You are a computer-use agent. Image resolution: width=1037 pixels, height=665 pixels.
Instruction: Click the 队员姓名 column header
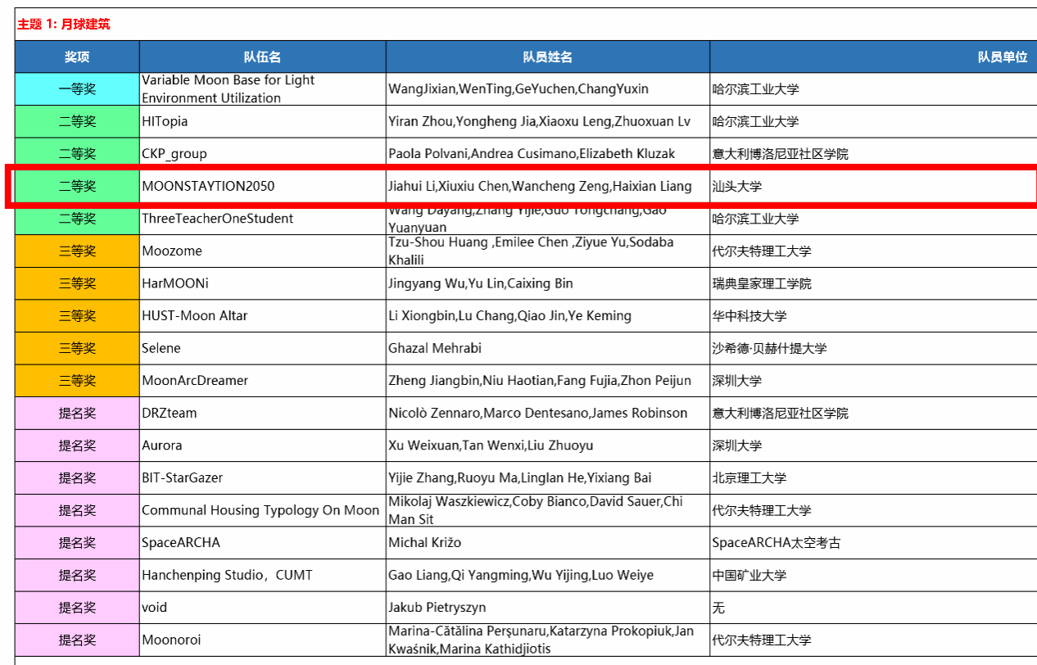pyautogui.click(x=547, y=57)
